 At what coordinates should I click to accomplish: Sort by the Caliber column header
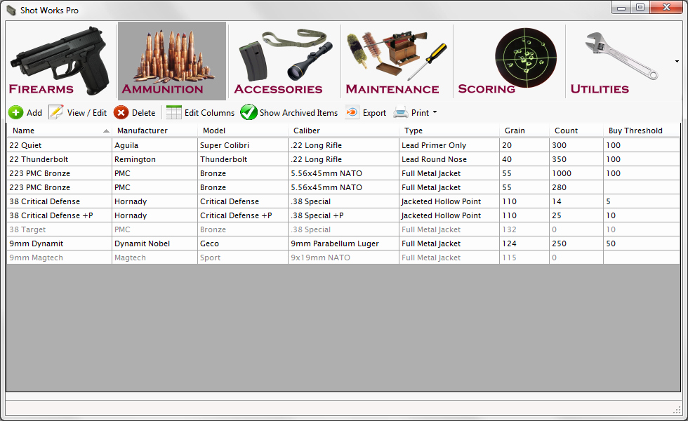pos(343,131)
